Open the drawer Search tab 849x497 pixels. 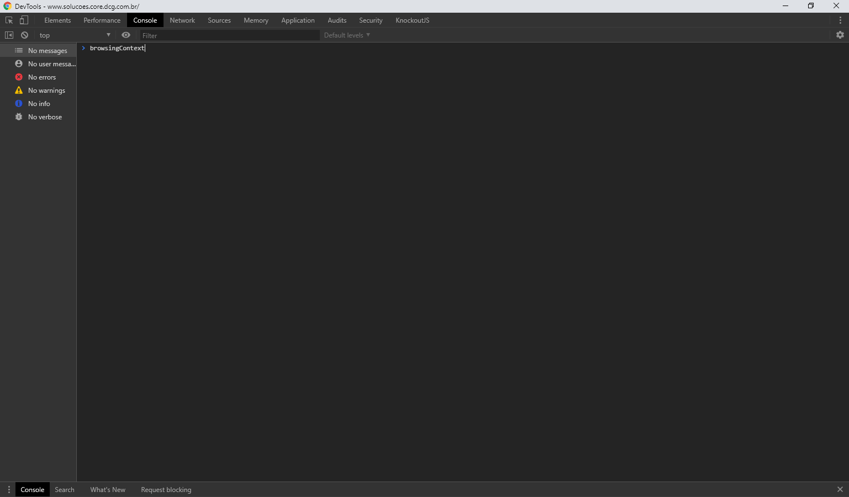[x=65, y=490]
